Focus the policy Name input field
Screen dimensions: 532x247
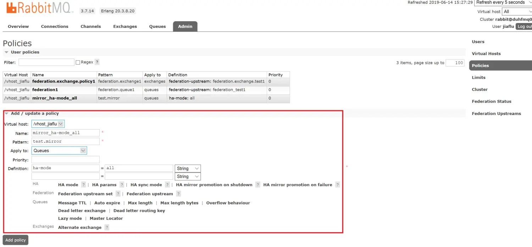(x=66, y=133)
